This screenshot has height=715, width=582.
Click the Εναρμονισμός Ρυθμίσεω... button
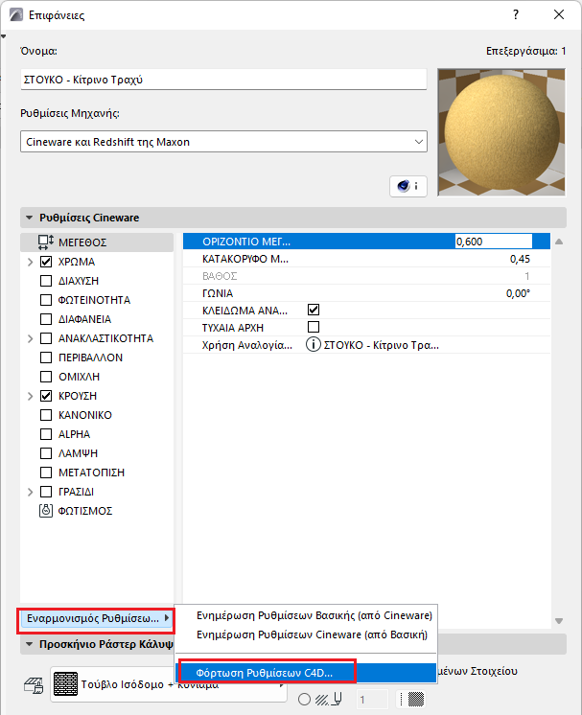(96, 618)
